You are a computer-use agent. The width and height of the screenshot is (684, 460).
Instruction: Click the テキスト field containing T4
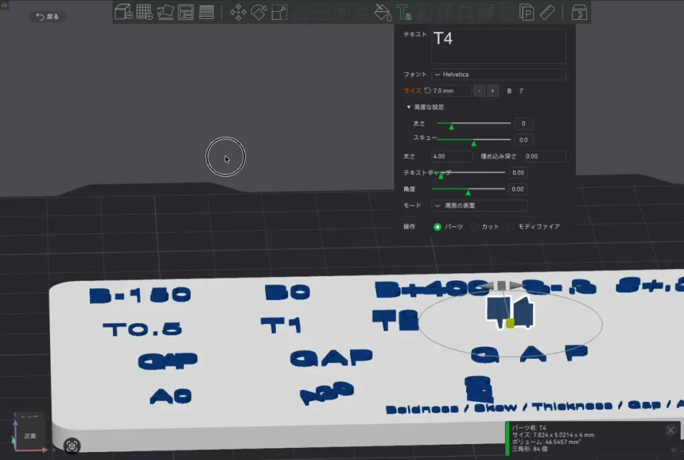click(498, 46)
